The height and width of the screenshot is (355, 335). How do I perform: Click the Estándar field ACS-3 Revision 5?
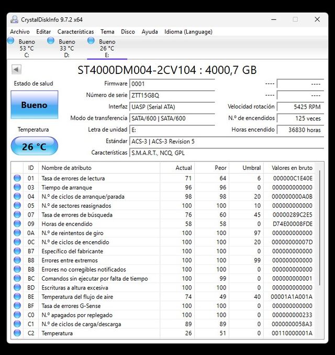point(227,142)
